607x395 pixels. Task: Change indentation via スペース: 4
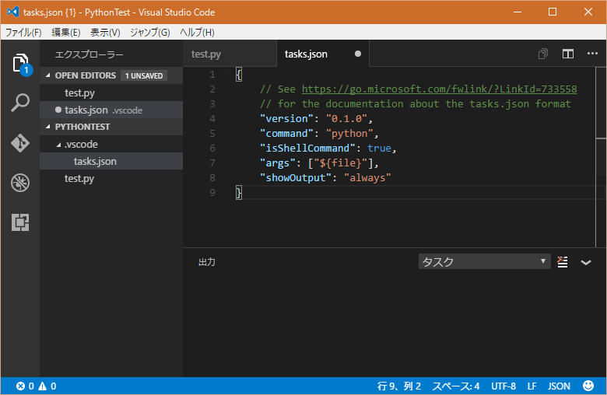[456, 386]
